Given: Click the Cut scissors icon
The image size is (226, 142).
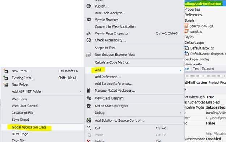Looking at the screenshot, I should [88, 128].
